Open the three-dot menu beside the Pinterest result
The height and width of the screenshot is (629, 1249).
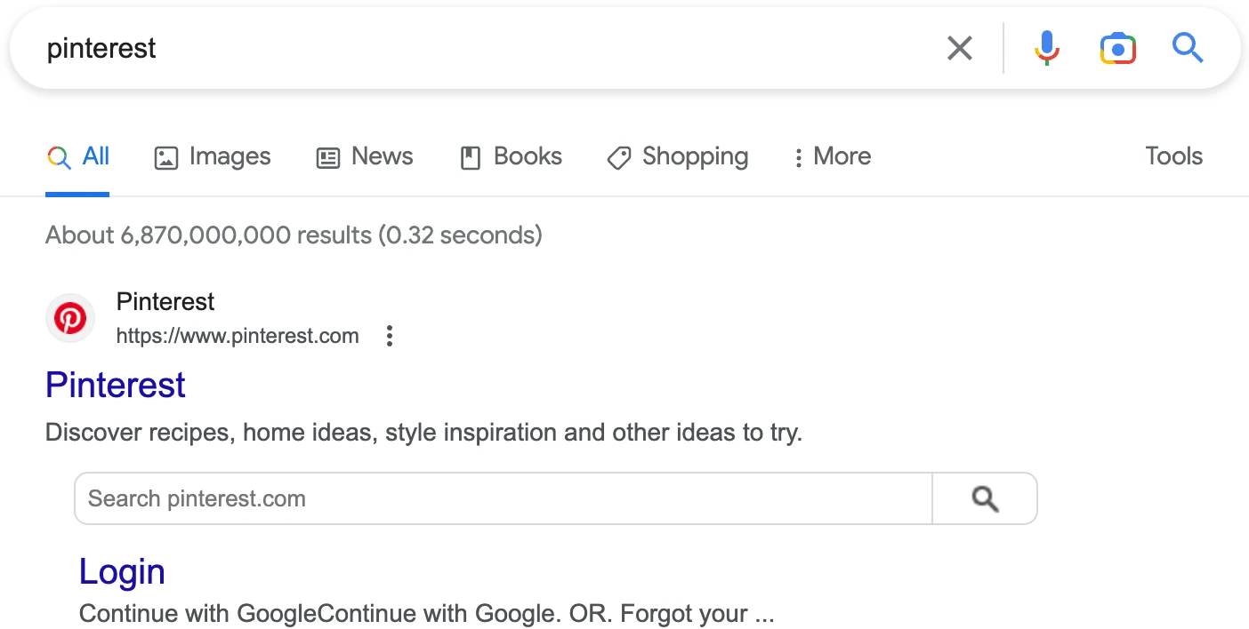[x=389, y=336]
